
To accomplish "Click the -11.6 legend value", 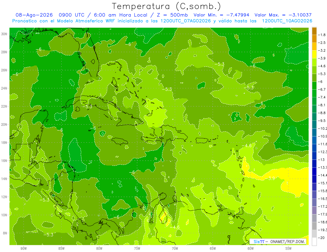I will 323,144.
